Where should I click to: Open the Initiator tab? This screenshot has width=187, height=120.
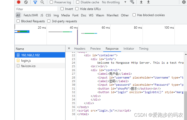click(x=129, y=49)
